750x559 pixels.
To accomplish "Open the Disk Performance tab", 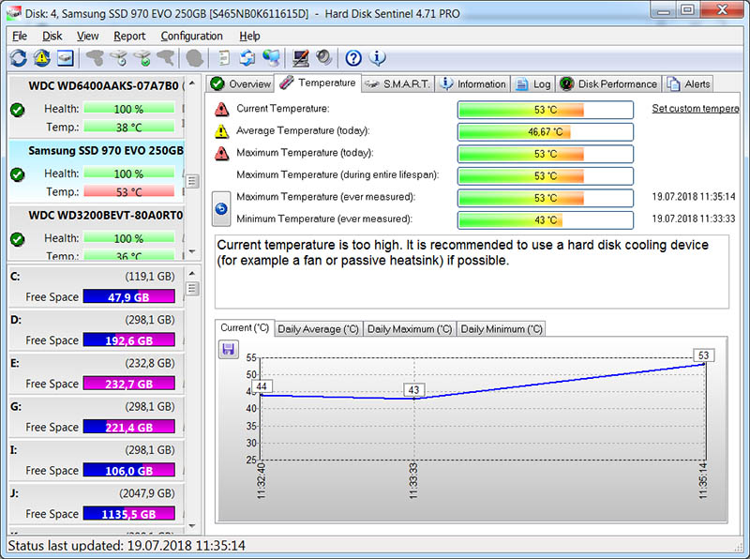I will click(x=608, y=83).
